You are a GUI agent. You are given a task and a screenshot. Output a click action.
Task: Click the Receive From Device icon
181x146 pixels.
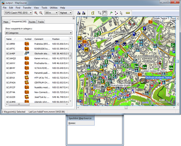[84, 13]
